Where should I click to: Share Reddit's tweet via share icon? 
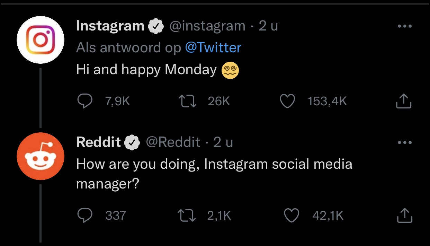pyautogui.click(x=404, y=216)
